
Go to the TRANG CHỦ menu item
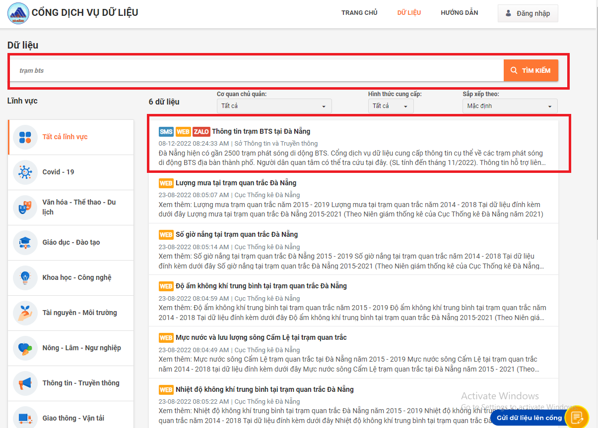359,13
